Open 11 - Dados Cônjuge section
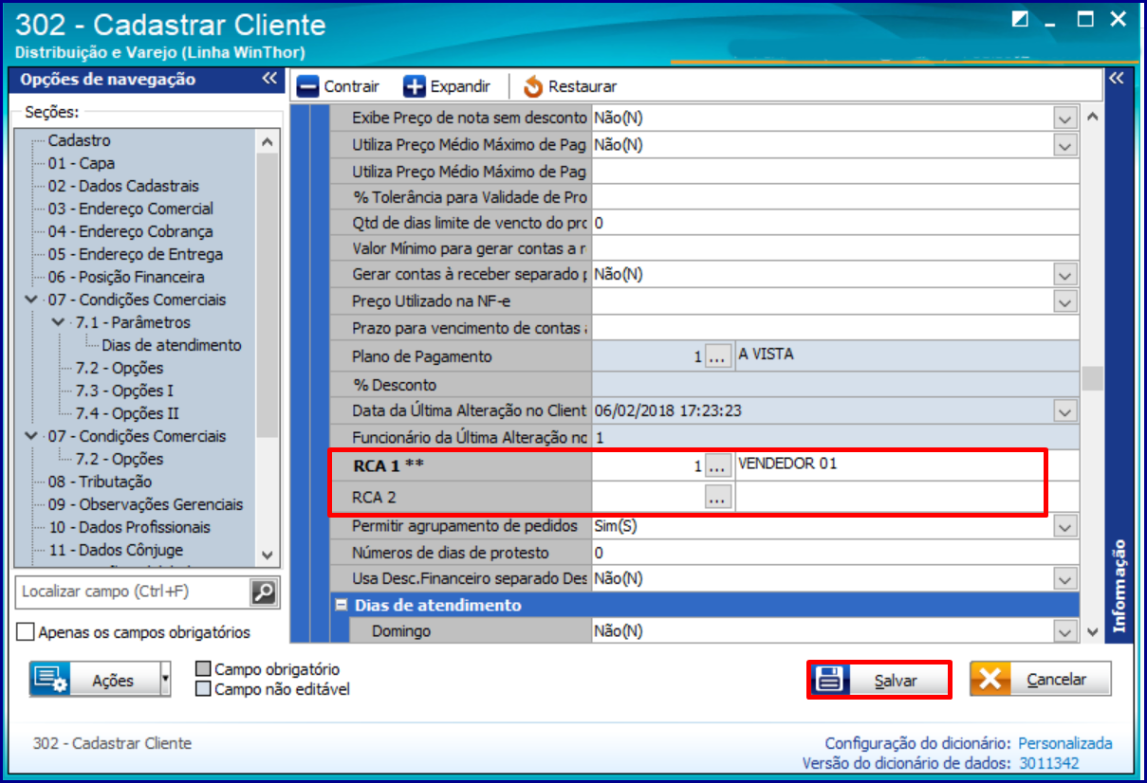The width and height of the screenshot is (1147, 783). click(x=116, y=550)
